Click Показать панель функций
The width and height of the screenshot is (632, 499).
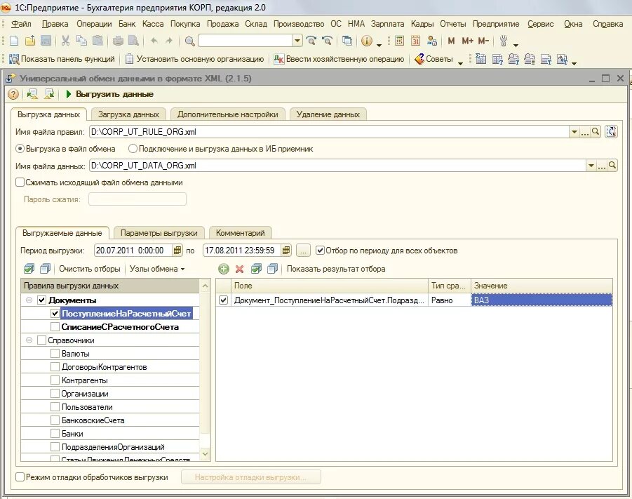62,59
